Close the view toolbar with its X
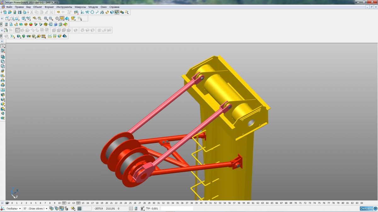The image size is (378, 212). click(2, 19)
